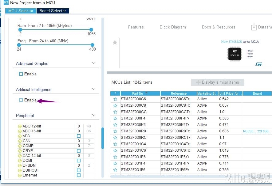Favorite the STM32F030C8 row star
Viewport: 272px width, 186px height.
pos(115,105)
